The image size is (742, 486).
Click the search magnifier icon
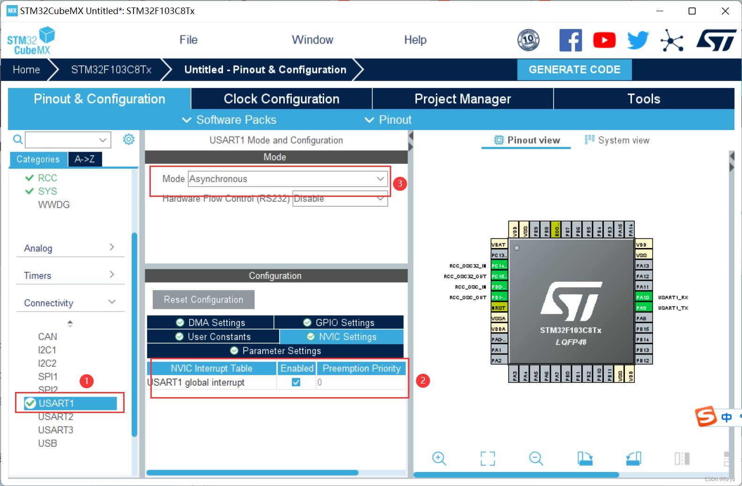[18, 139]
